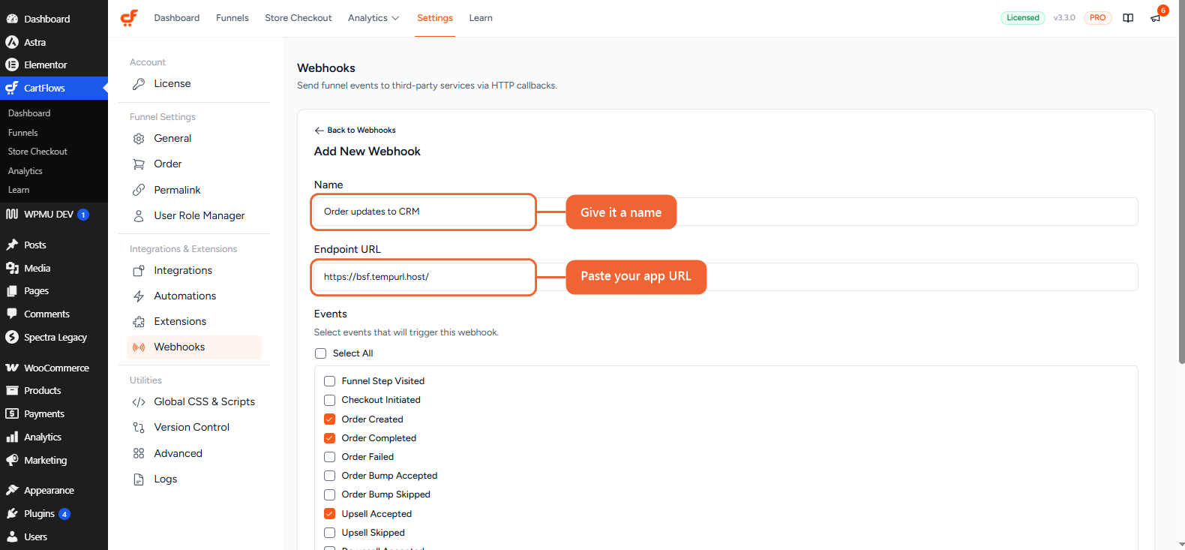This screenshot has width=1185, height=550.
Task: Click the Logs document icon
Action: click(x=139, y=479)
